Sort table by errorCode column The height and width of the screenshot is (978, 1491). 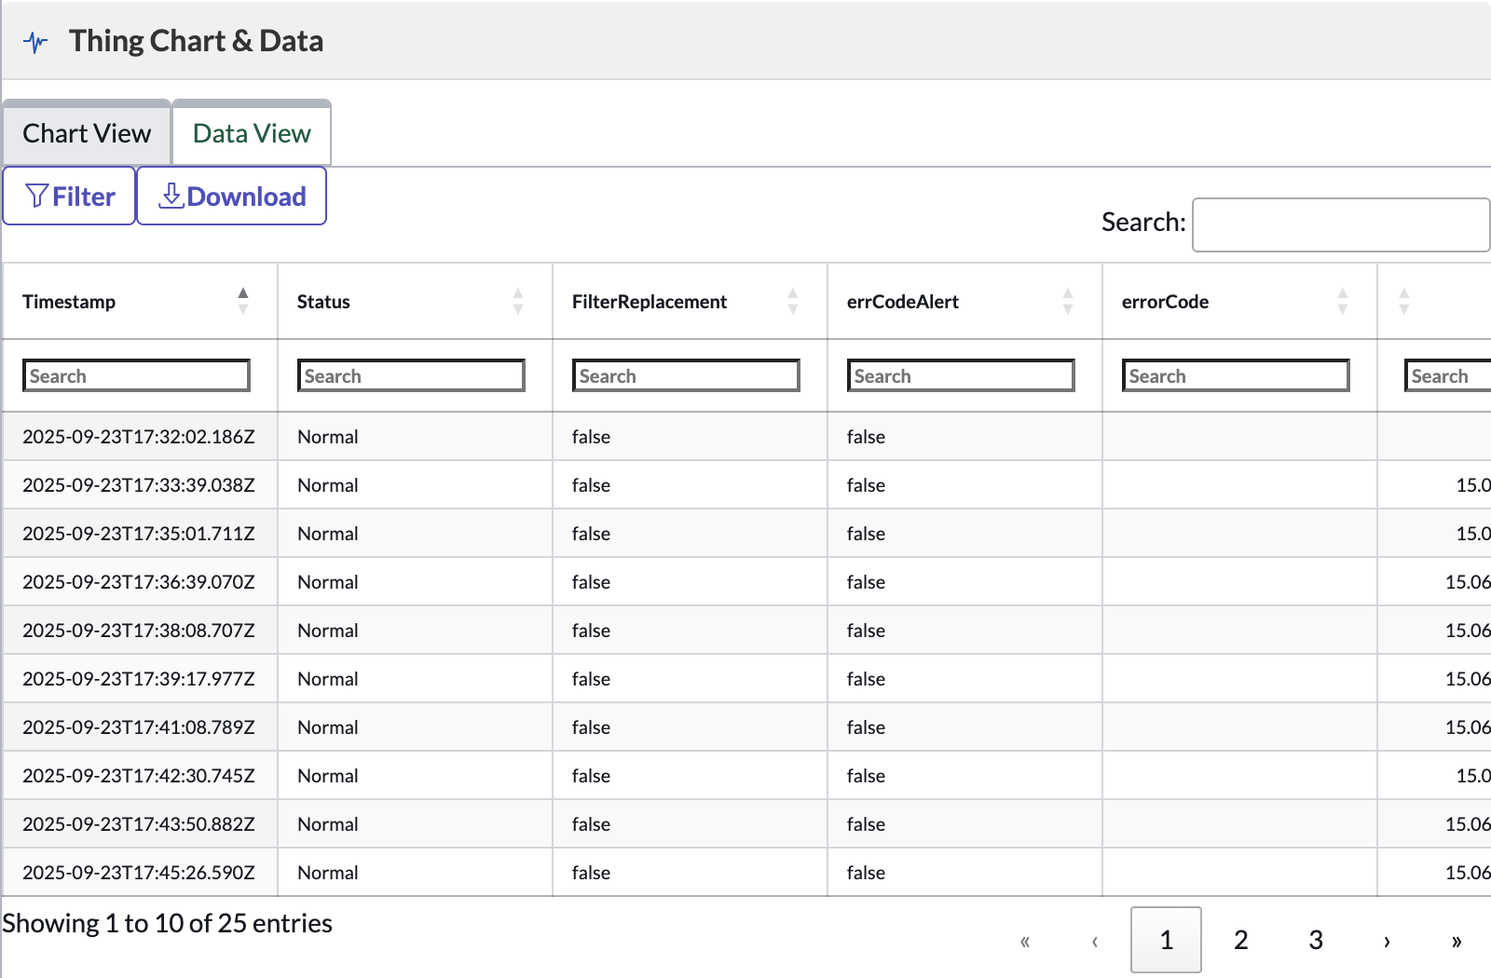pyautogui.click(x=1343, y=301)
